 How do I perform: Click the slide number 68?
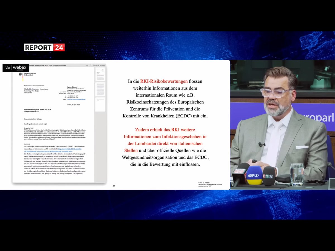pyautogui.click(x=114, y=186)
